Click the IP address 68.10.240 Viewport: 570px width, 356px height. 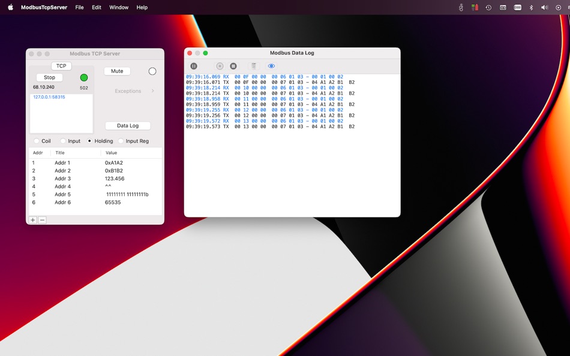[x=44, y=87]
